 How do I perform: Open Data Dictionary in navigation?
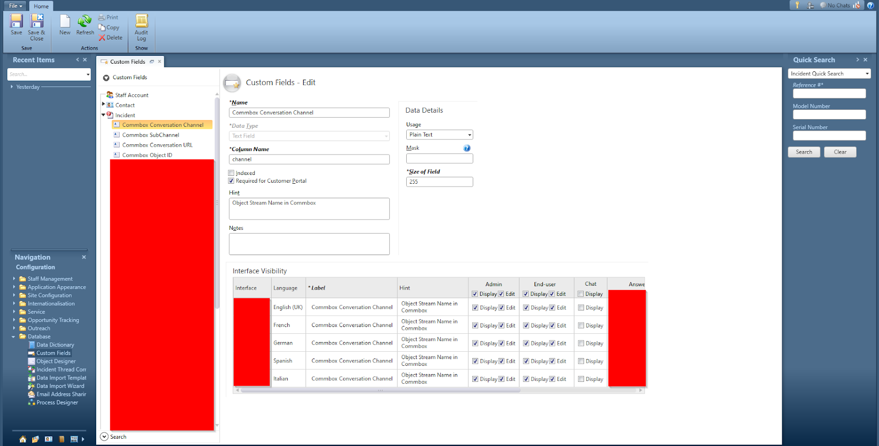click(x=51, y=345)
